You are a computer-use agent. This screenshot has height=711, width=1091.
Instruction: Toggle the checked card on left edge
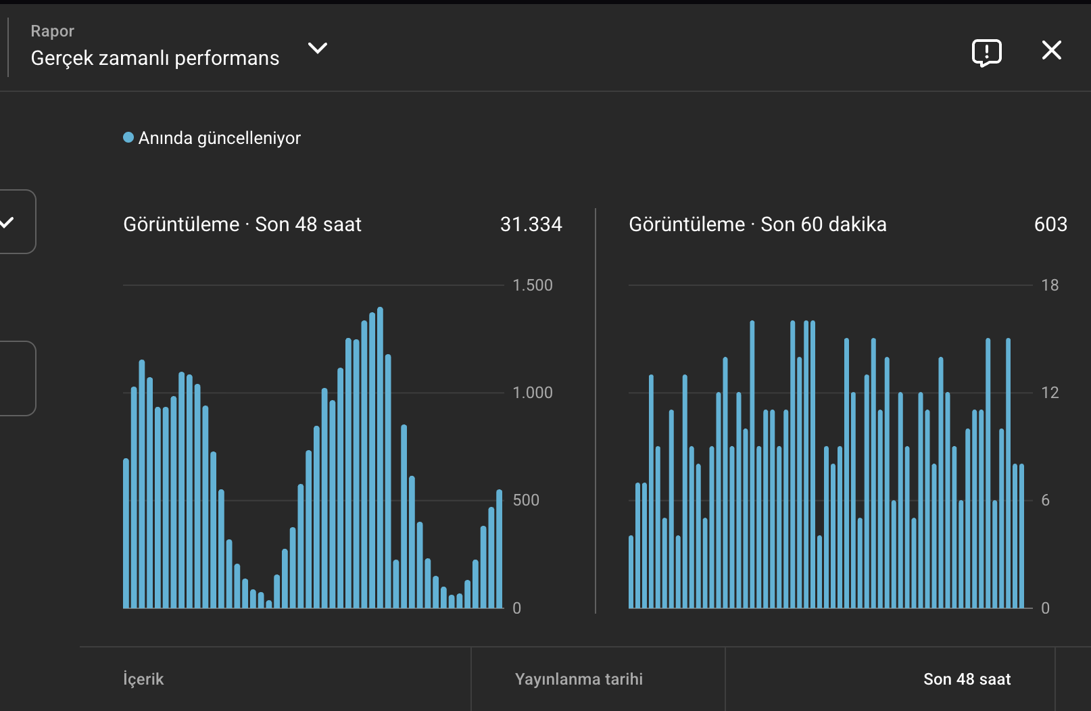point(15,222)
